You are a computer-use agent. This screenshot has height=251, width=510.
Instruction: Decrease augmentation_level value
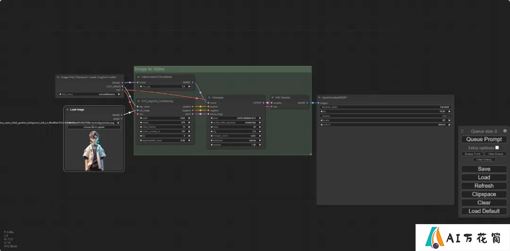pos(141,141)
